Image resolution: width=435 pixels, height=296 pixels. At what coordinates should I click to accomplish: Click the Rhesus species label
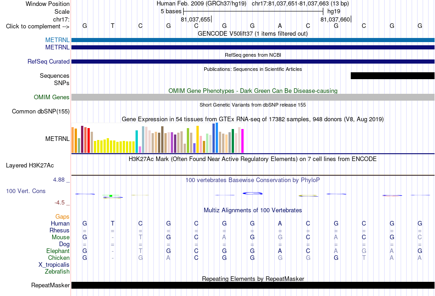(60, 230)
